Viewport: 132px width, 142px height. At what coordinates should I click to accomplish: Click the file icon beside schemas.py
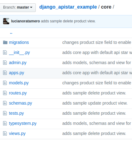[5, 103]
